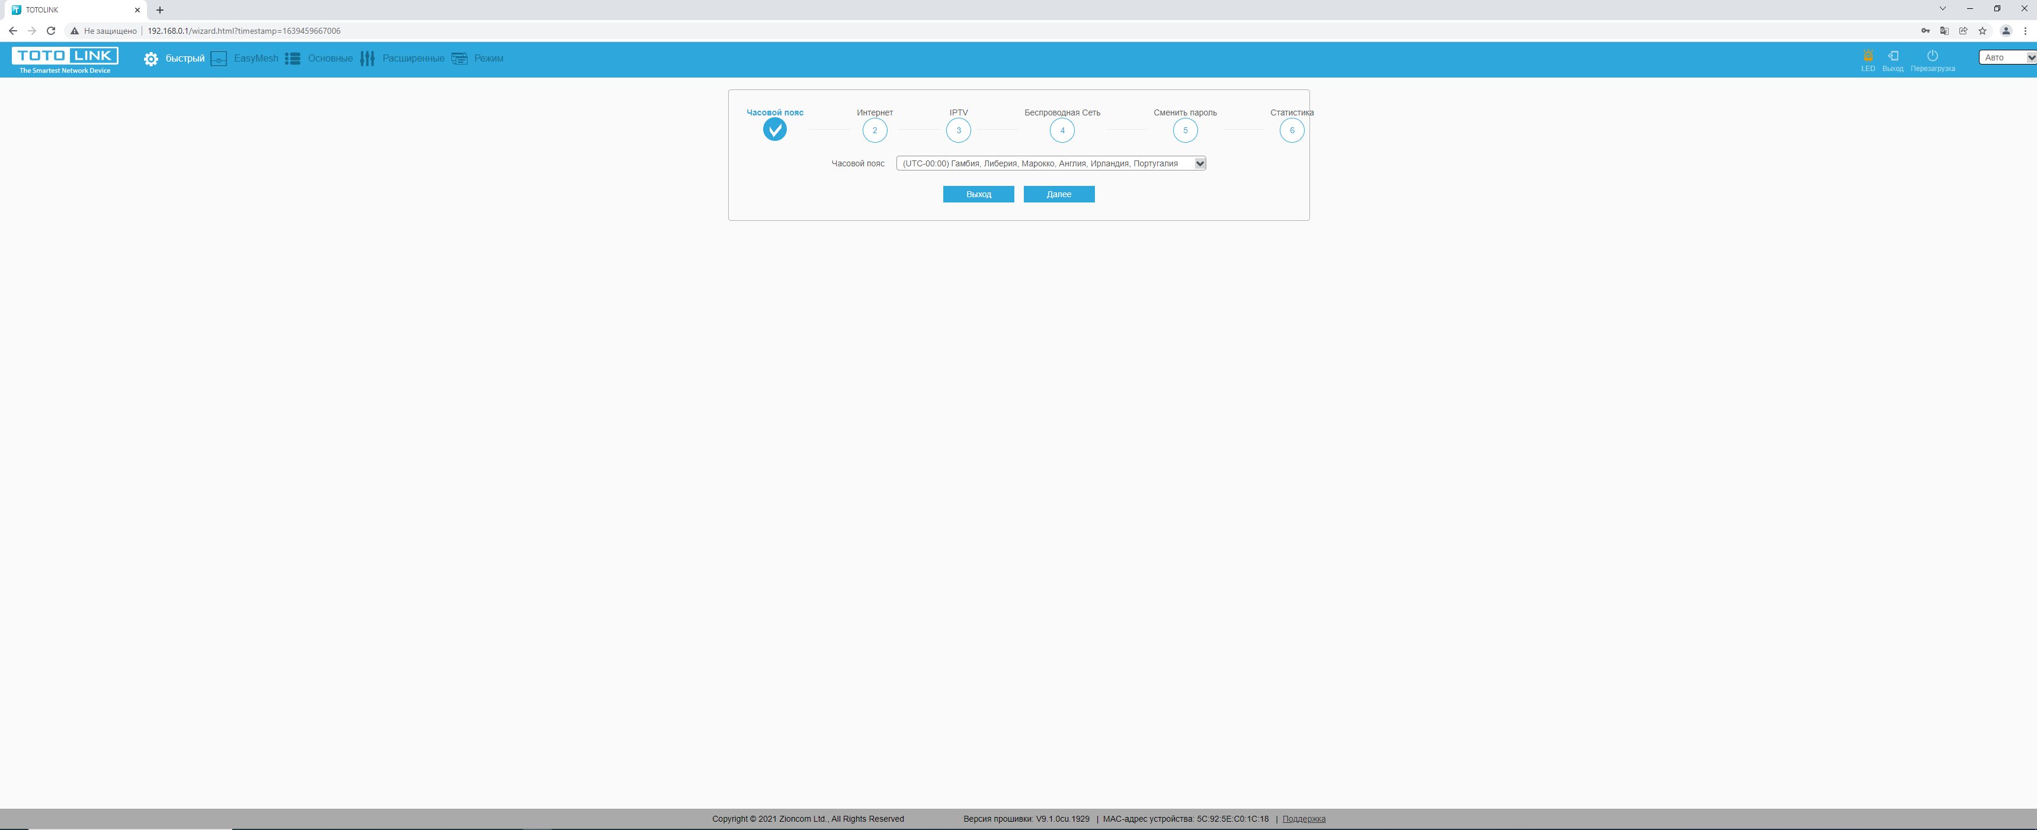Open the EasyMesh section icon
Image resolution: width=2037 pixels, height=830 pixels.
219,59
